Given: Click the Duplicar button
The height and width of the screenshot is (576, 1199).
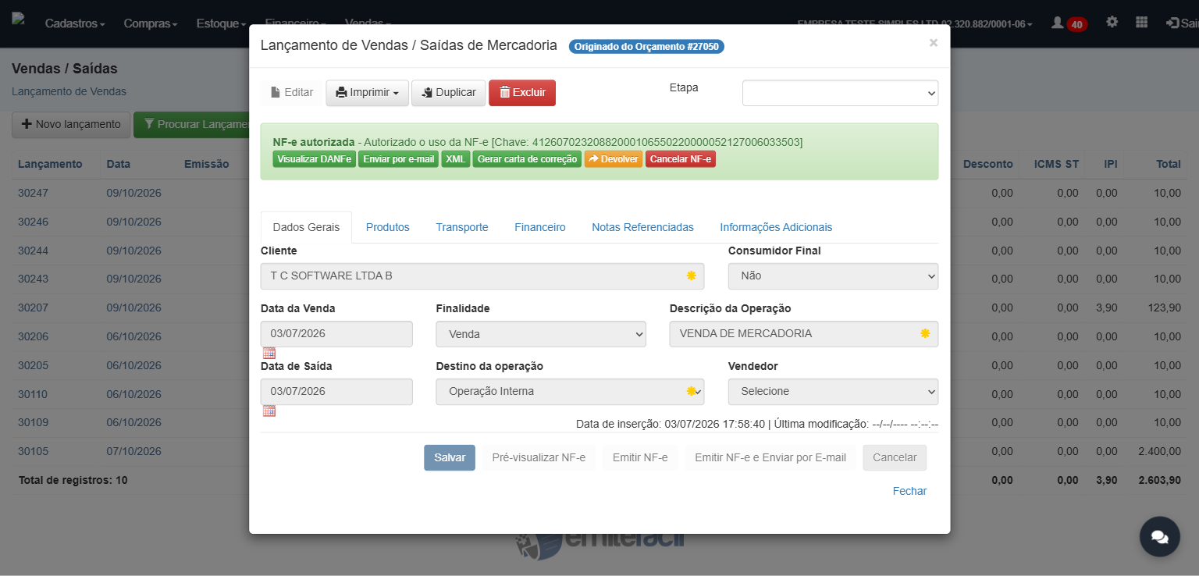Looking at the screenshot, I should [449, 93].
